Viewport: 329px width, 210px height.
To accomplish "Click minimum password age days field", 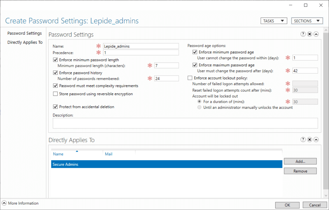I will pyautogui.click(x=305, y=58).
